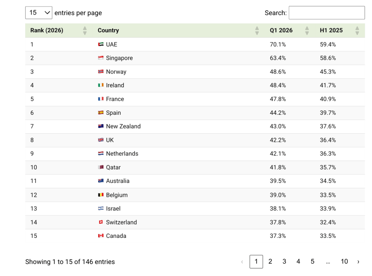Sort by Country column header
Screen dimensions: 372x276
179,31
